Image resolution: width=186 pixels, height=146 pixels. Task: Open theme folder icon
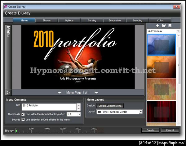tap(164, 26)
